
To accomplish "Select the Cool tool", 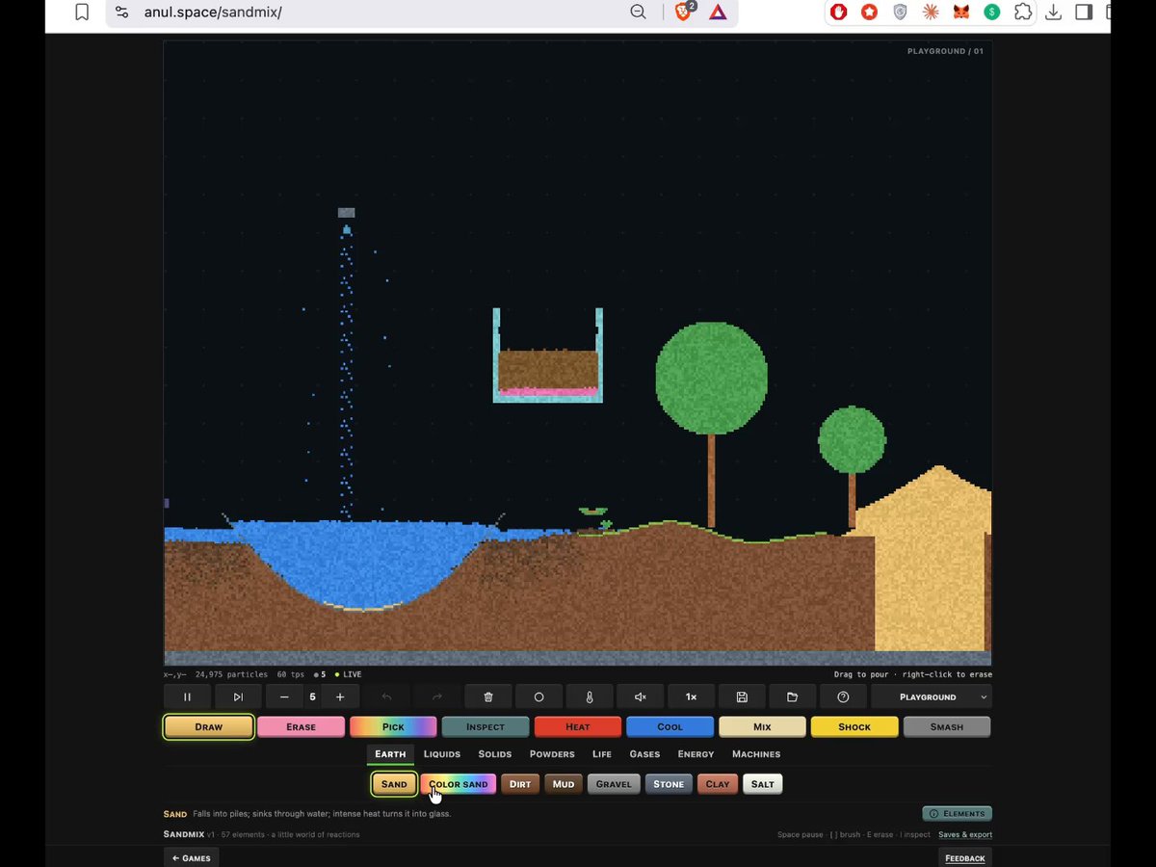I will coord(670,726).
